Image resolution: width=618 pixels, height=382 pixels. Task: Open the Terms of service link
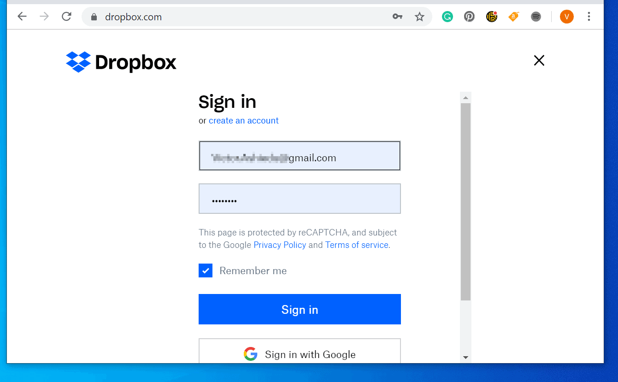357,245
